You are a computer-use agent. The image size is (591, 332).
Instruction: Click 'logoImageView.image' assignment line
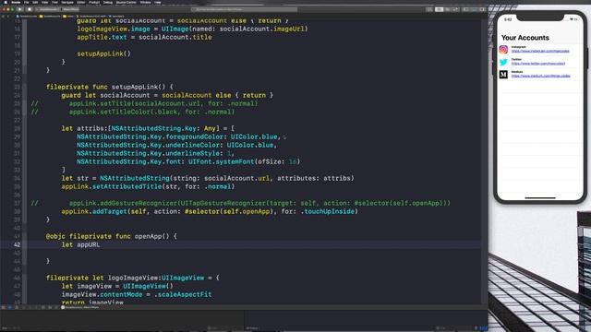coord(192,29)
